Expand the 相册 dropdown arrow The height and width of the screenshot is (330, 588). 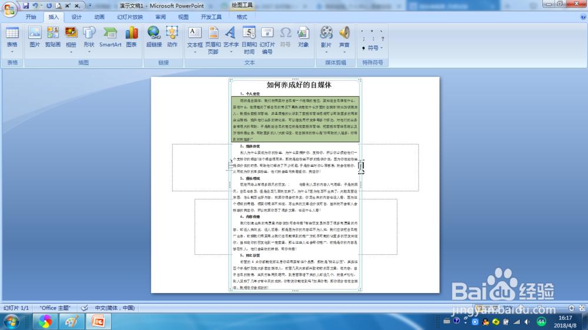(x=71, y=52)
